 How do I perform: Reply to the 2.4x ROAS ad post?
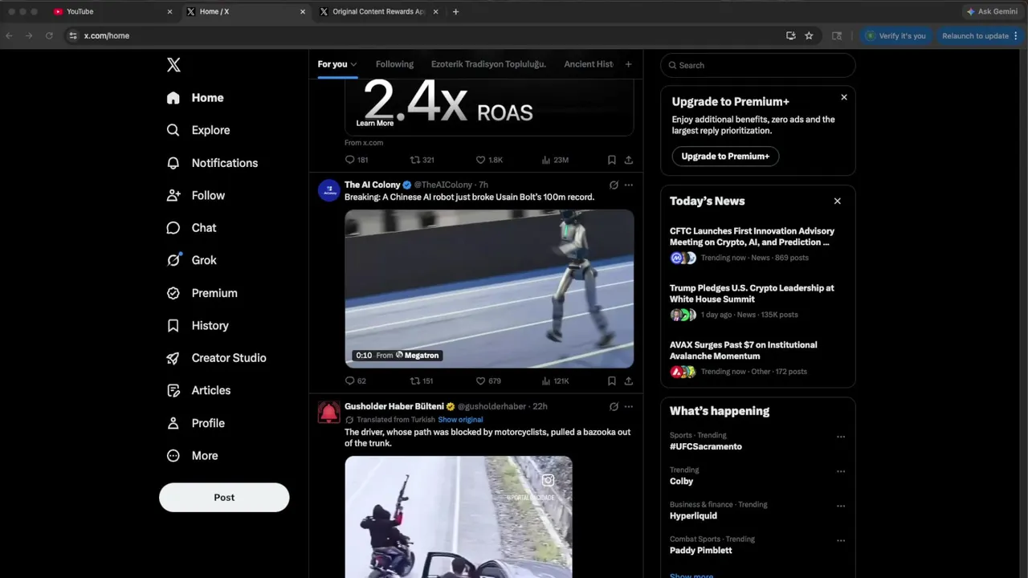(x=357, y=160)
